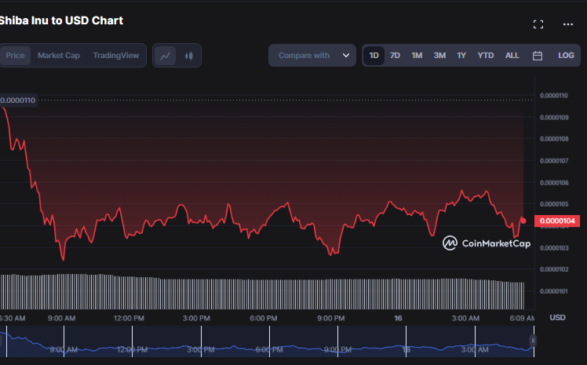Click the USD currency label

tap(557, 317)
